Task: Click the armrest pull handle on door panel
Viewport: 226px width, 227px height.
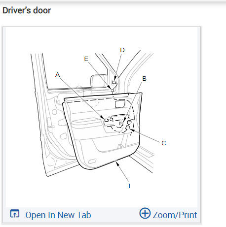Action: point(86,123)
